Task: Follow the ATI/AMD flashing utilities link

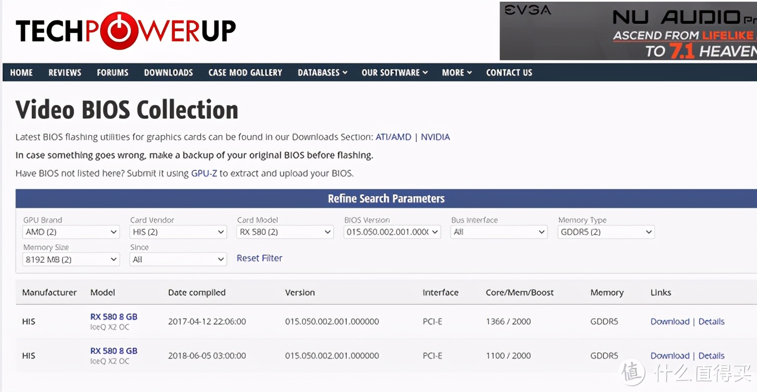Action: click(394, 137)
